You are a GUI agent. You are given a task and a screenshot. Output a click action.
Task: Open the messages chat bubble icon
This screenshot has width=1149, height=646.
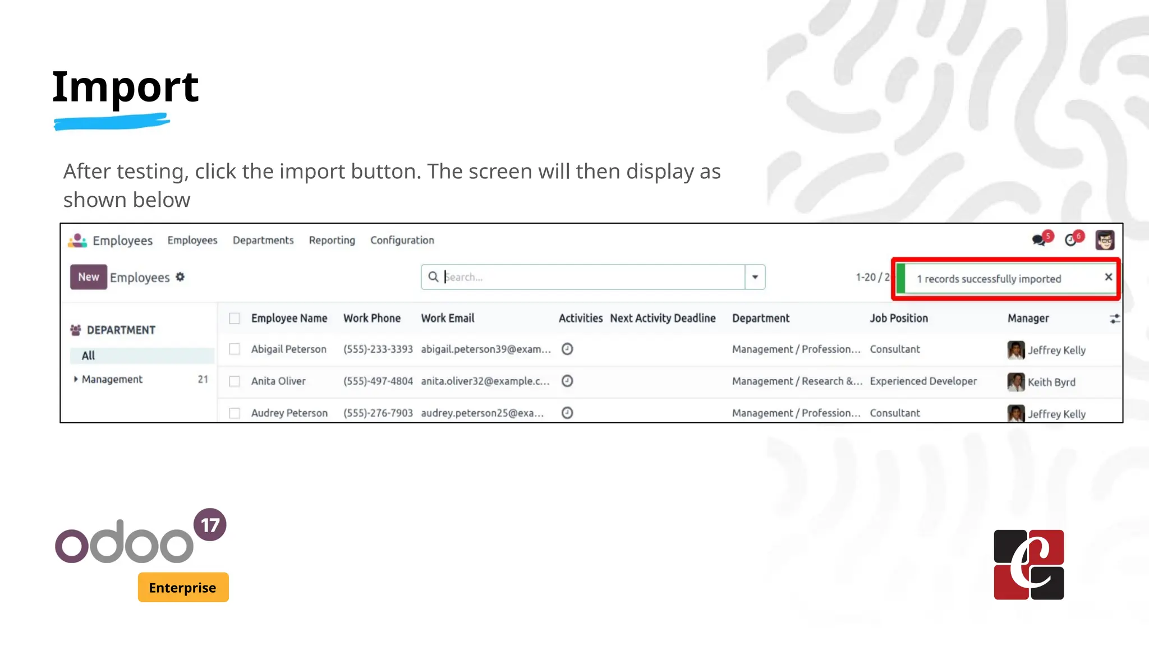tap(1039, 240)
